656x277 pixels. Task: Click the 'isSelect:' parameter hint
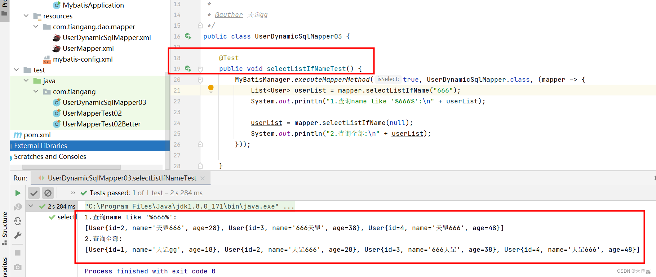pyautogui.click(x=388, y=79)
